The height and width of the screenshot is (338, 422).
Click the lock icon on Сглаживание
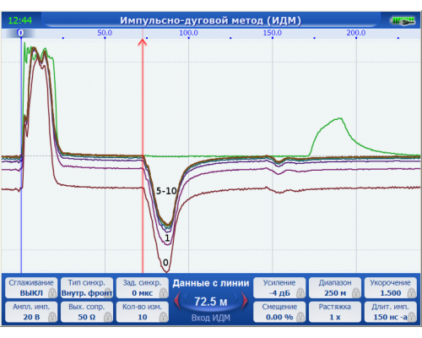pyautogui.click(x=52, y=293)
